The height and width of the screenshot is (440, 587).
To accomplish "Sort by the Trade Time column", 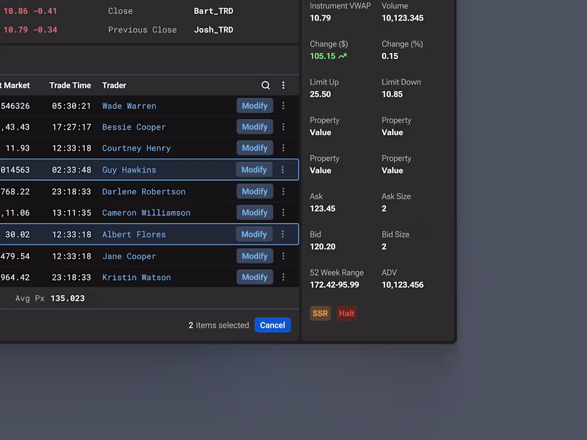I will click(70, 85).
